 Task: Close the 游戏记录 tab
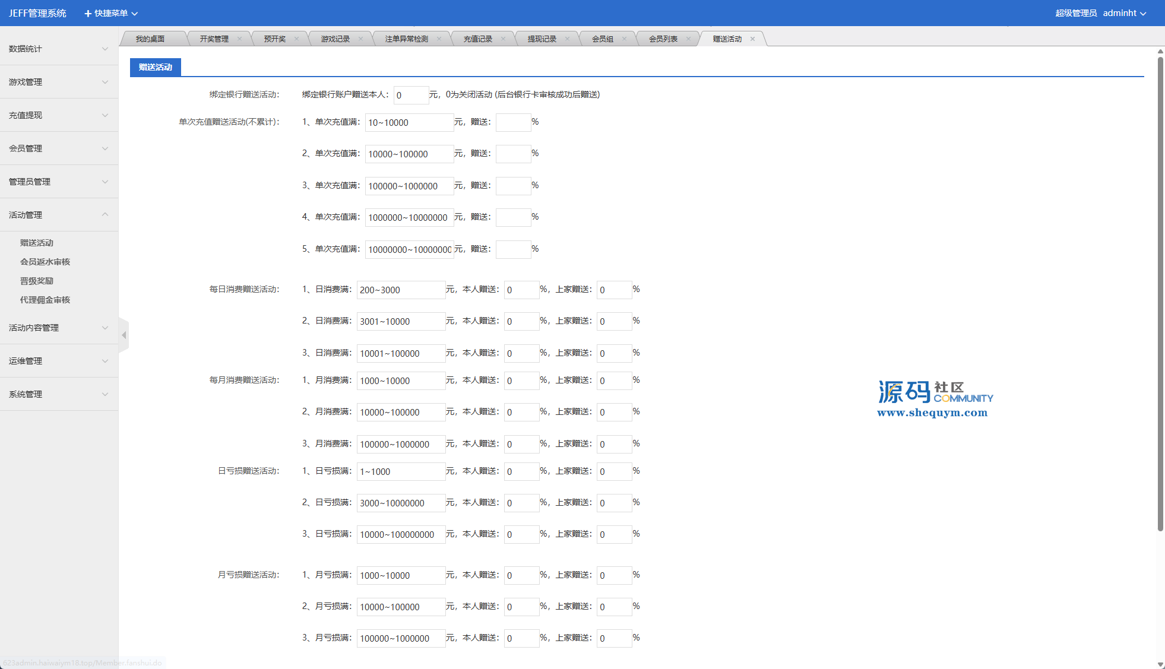click(x=360, y=39)
